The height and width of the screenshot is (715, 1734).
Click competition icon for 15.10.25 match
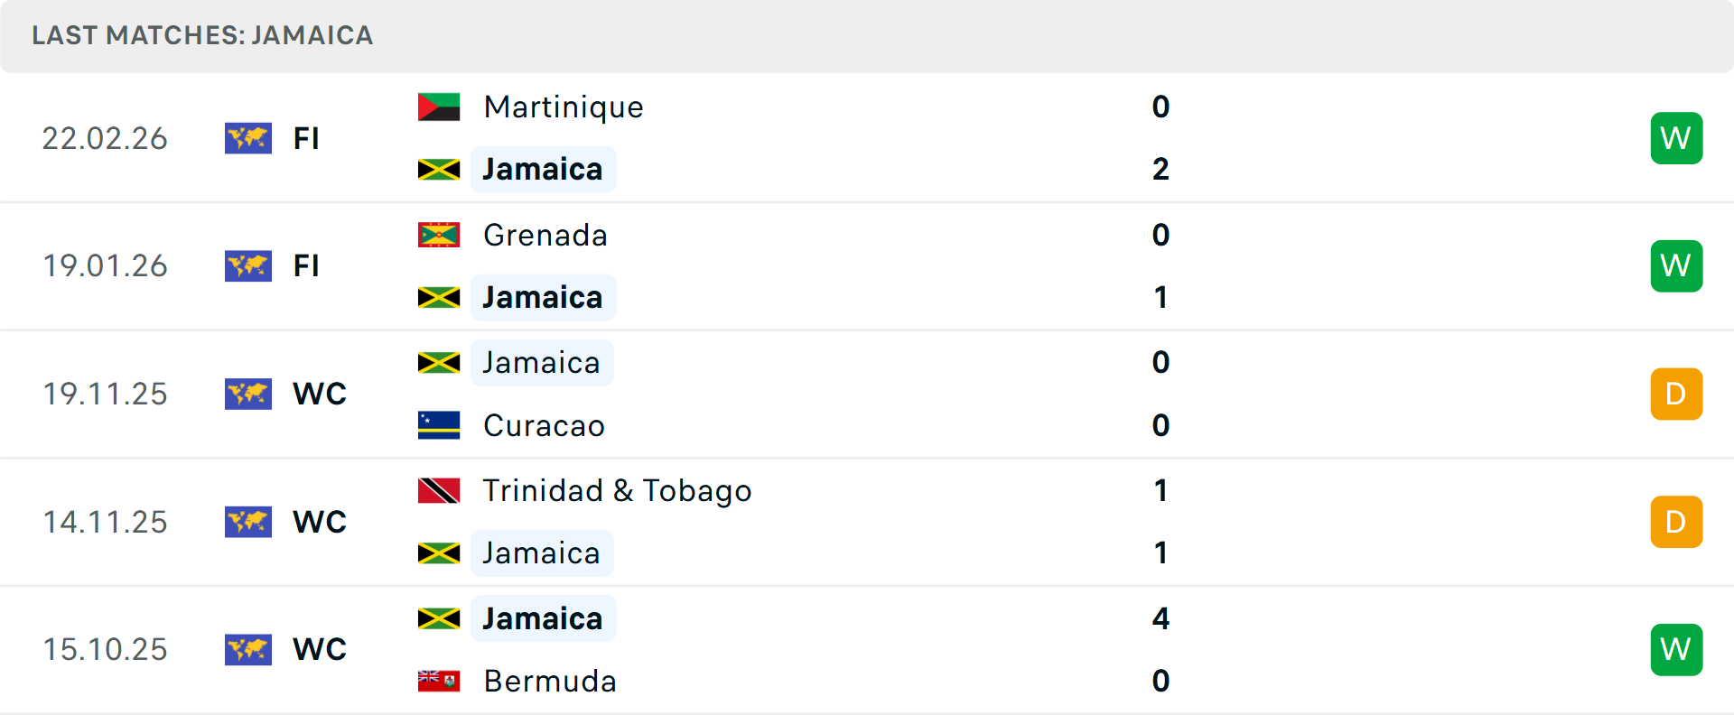[248, 649]
